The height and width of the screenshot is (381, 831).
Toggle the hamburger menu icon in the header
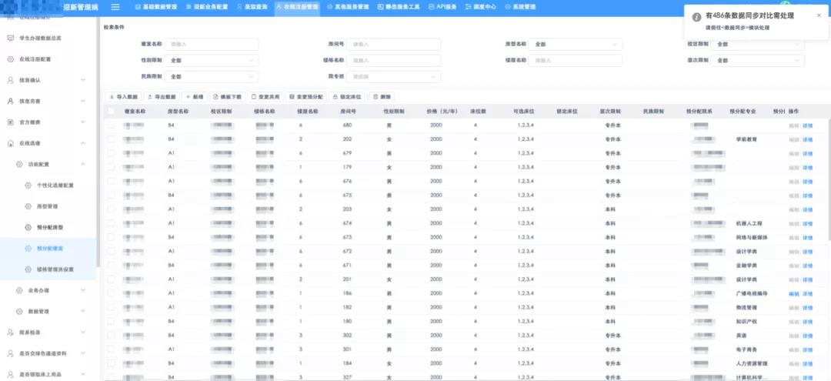pos(115,8)
